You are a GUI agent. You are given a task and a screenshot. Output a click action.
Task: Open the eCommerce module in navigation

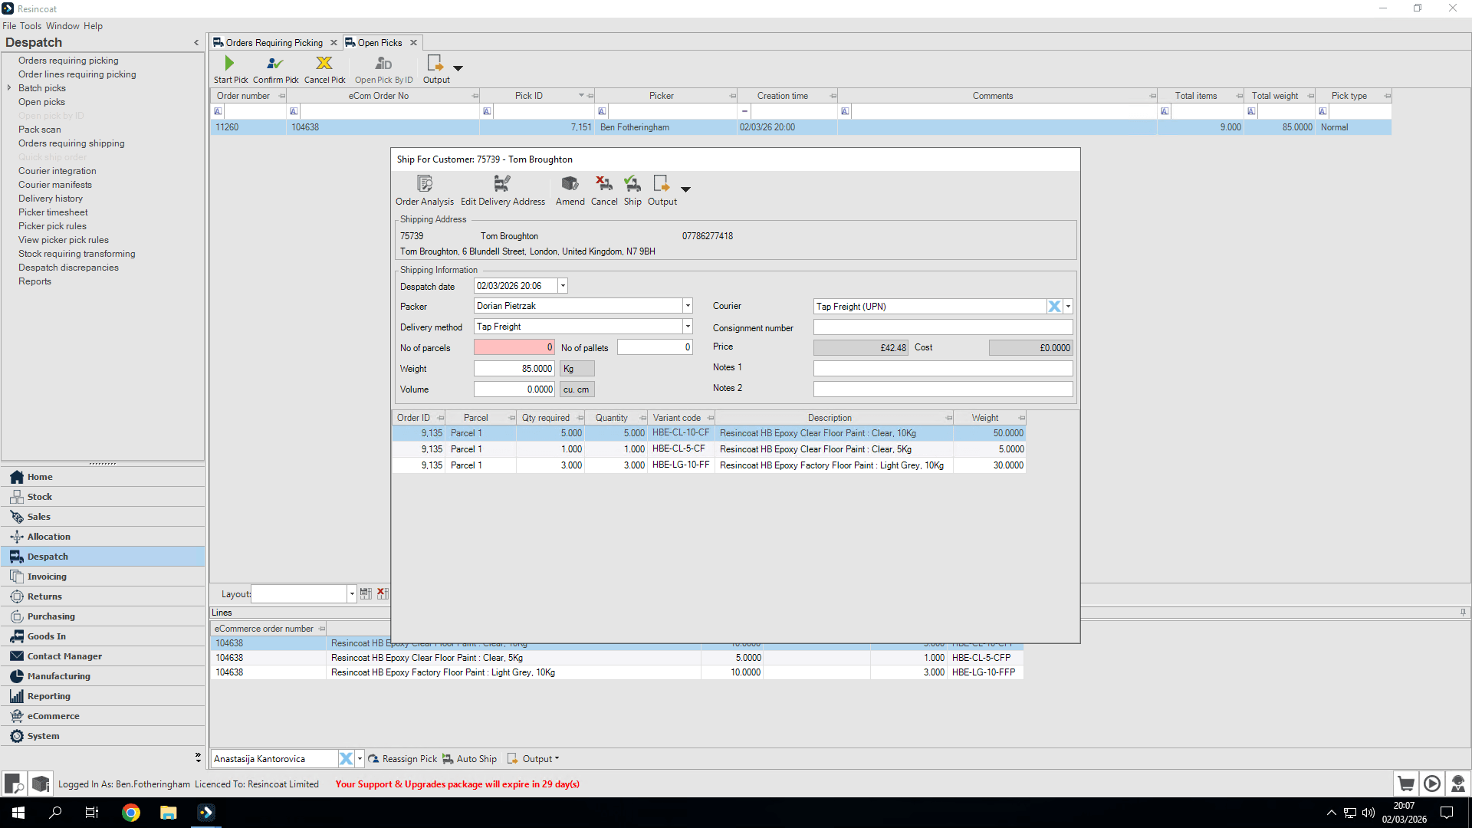click(103, 716)
